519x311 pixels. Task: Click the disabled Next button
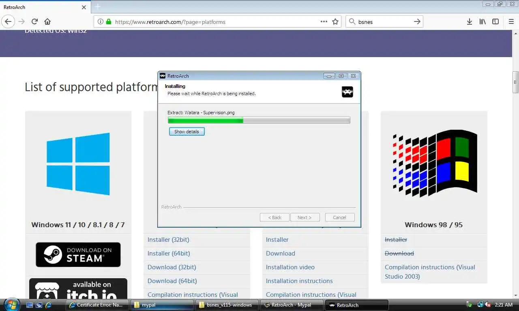click(x=305, y=217)
